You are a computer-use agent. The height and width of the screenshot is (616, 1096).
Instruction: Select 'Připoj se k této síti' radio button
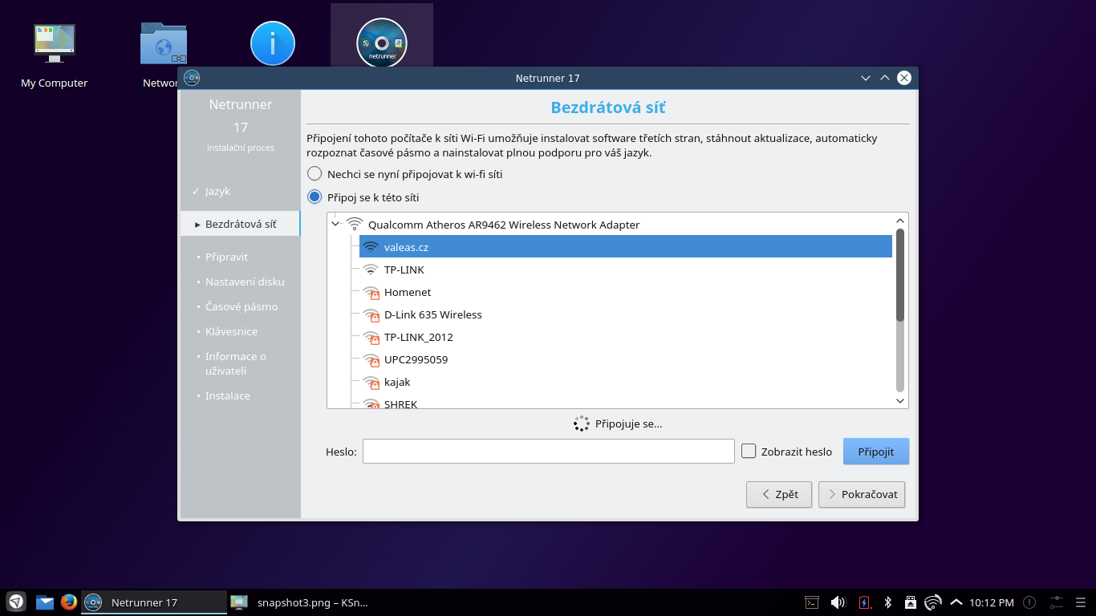[x=315, y=197]
